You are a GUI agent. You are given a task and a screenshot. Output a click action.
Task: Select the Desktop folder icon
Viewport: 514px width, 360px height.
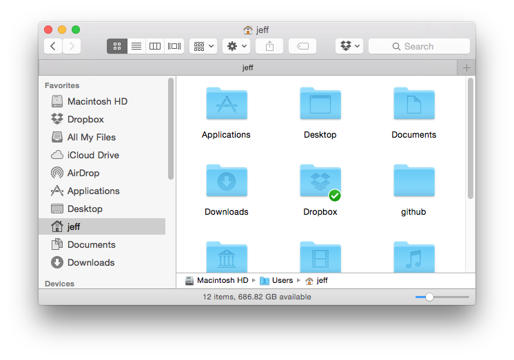(x=320, y=103)
